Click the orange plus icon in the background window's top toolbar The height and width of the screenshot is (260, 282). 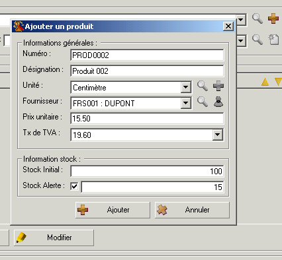(273, 18)
